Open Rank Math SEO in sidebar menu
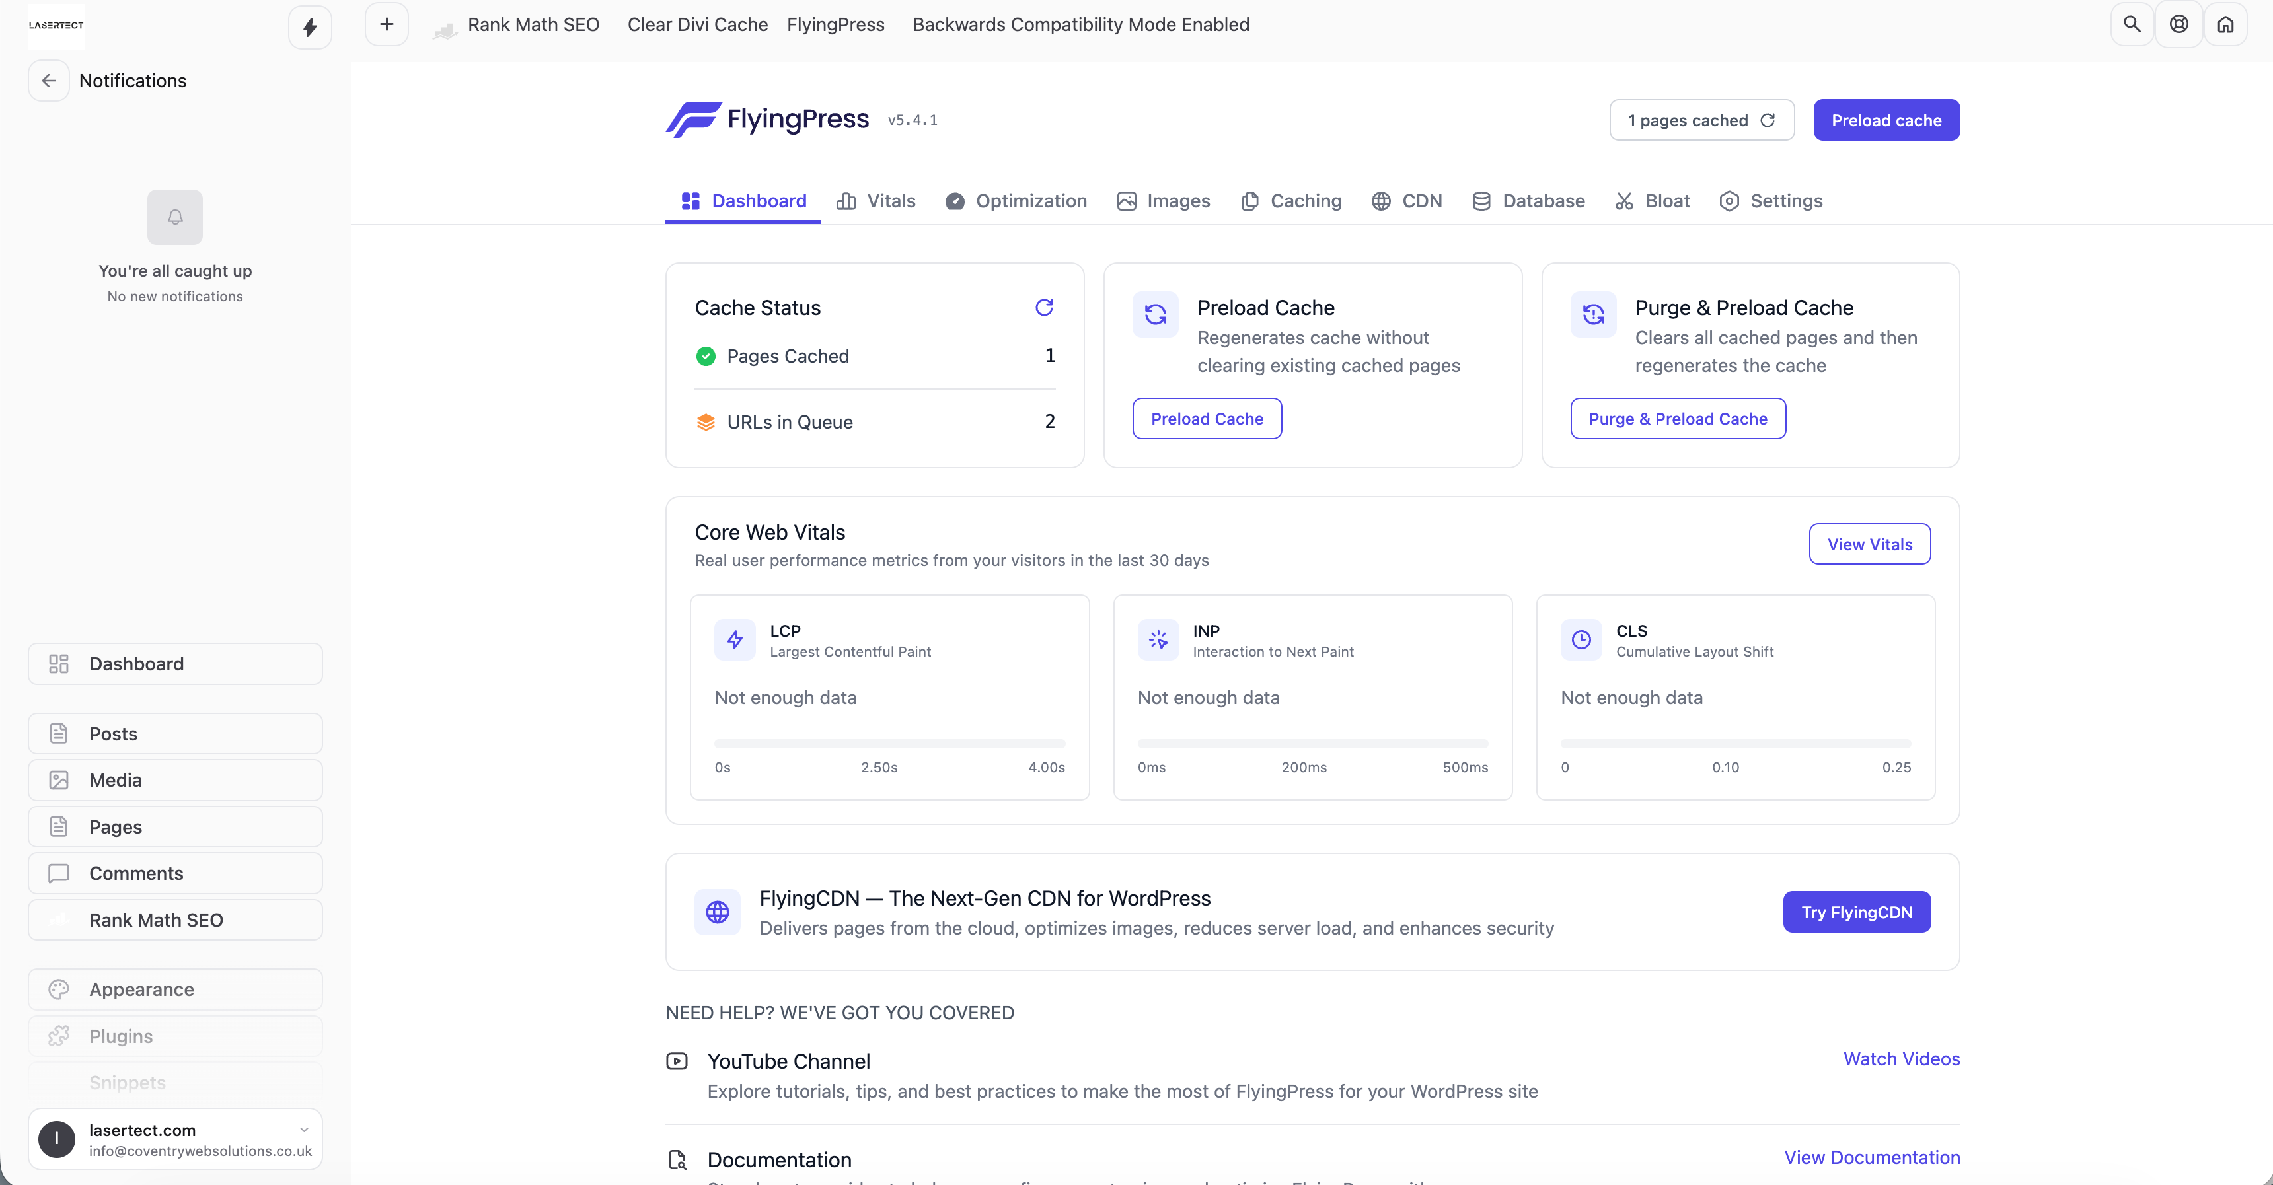Image resolution: width=2273 pixels, height=1185 pixels. pos(156,920)
